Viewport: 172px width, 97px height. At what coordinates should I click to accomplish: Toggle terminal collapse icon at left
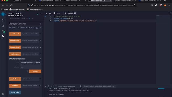(46, 86)
